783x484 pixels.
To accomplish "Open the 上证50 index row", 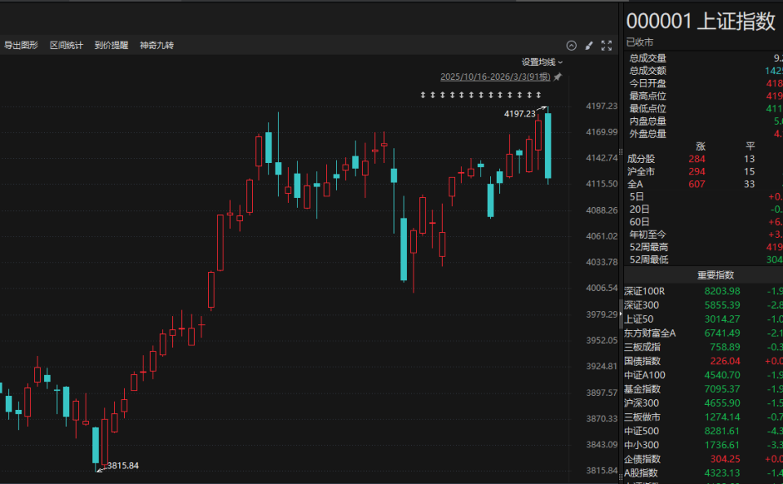I will [704, 319].
